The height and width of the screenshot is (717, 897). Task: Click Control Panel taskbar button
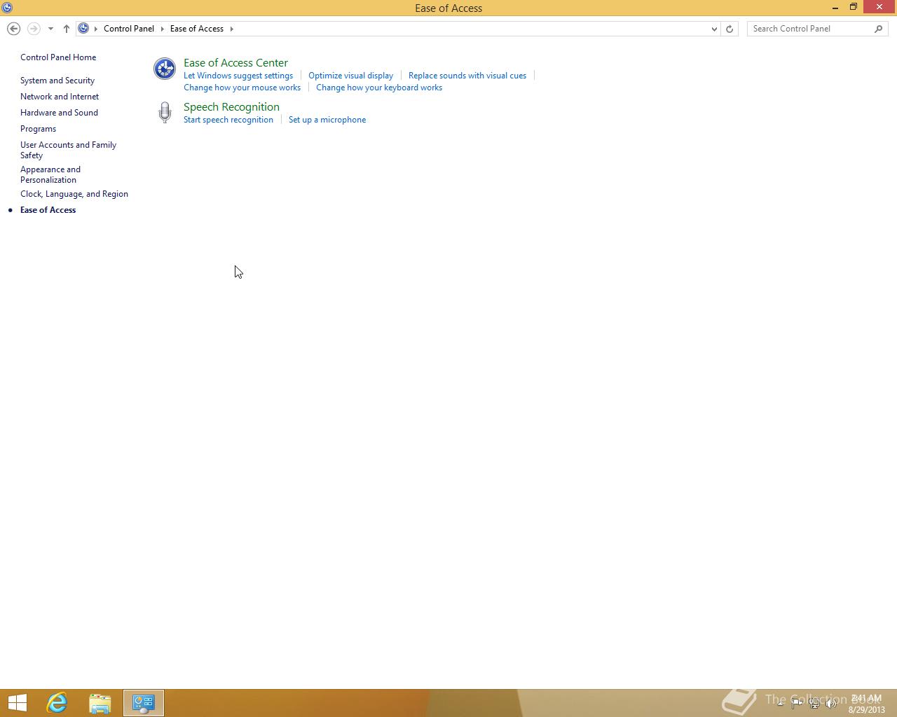[144, 703]
